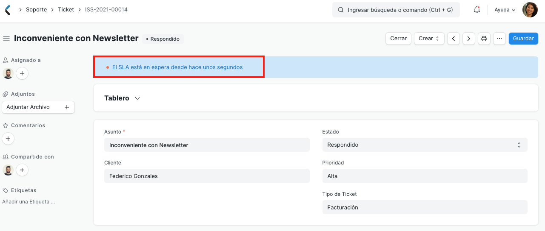The width and height of the screenshot is (545, 231).
Task: Click the Cliente field Federico Gonzales
Action: pos(207,176)
